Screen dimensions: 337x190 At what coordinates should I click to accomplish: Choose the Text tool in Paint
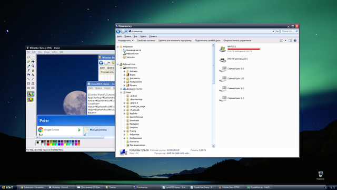pyautogui.click(x=33, y=75)
